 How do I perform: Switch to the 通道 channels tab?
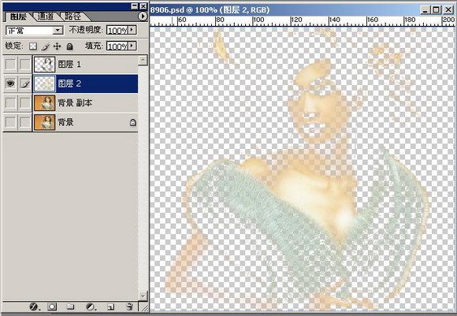tap(46, 17)
